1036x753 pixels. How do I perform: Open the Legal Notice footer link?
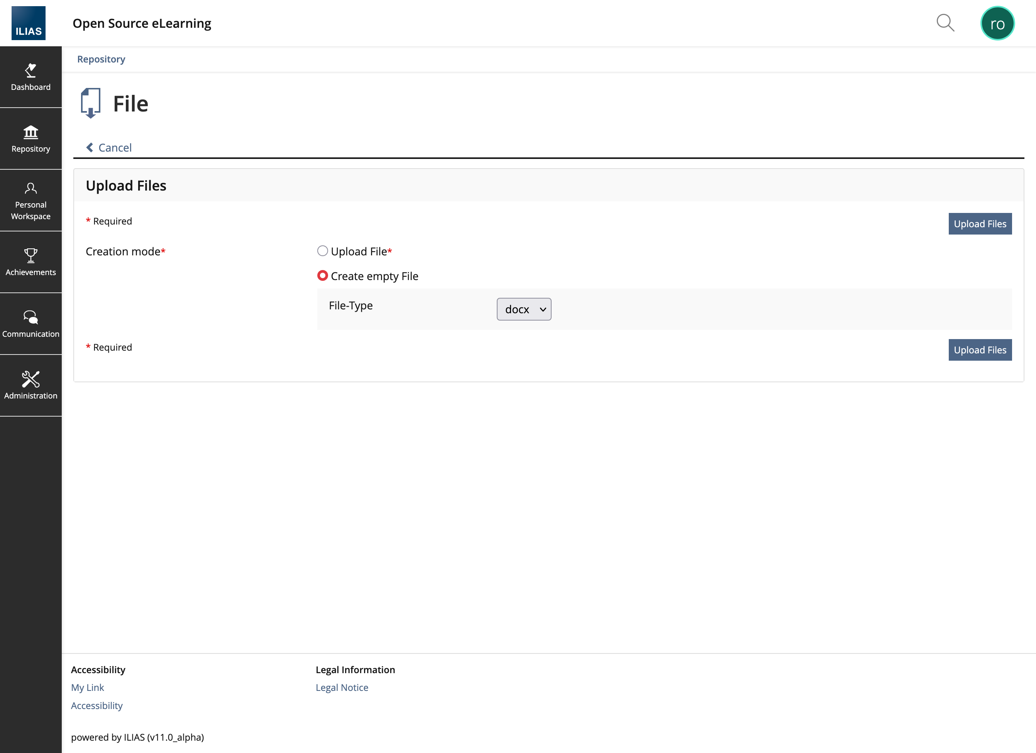pyautogui.click(x=342, y=687)
